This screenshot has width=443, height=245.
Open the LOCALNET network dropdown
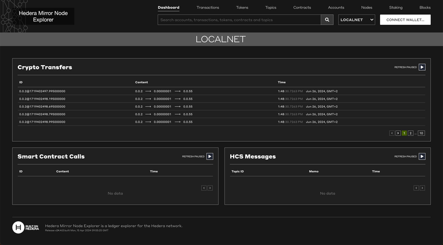click(x=356, y=20)
